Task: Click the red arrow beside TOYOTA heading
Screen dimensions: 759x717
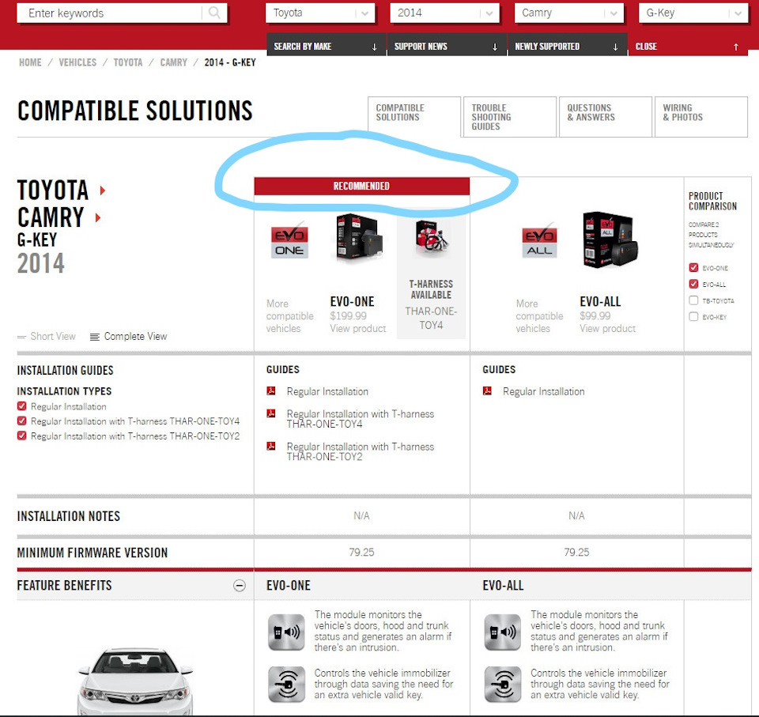Action: (102, 191)
